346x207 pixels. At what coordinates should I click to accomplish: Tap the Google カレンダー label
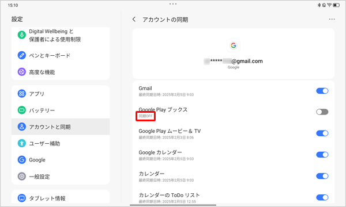point(160,152)
